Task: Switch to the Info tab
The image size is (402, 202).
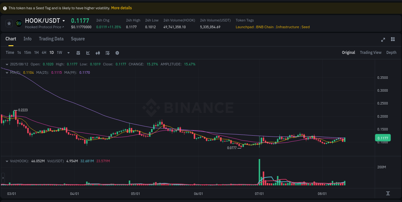Action: tap(27, 39)
